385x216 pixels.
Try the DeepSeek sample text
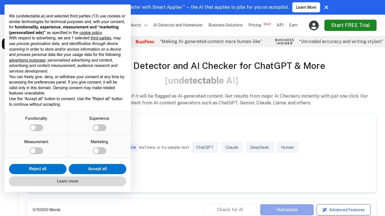click(259, 147)
